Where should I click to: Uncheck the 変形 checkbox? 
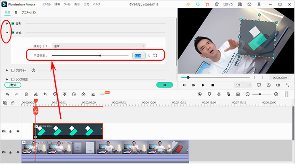click(13, 24)
